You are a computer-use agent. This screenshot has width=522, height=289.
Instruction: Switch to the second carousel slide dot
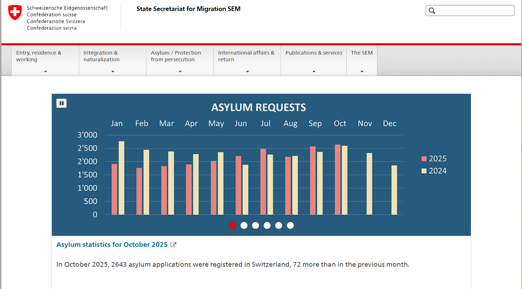244,226
